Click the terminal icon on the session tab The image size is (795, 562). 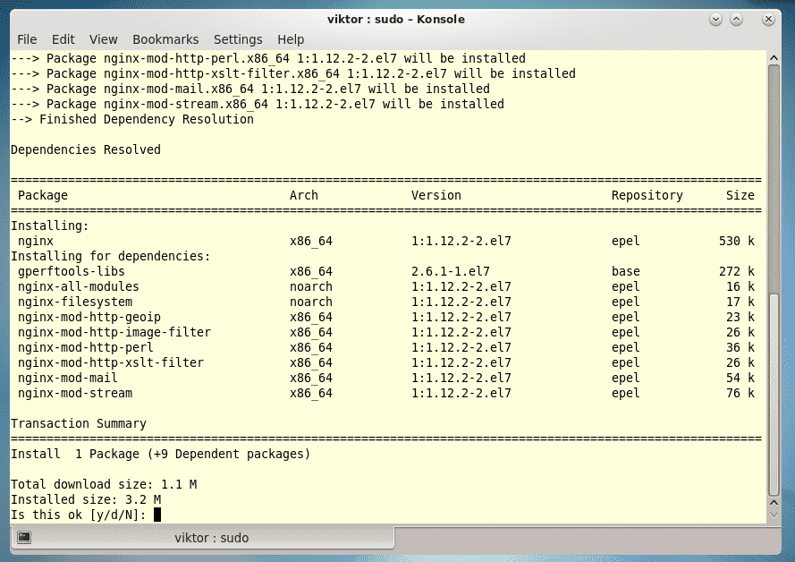coord(24,538)
